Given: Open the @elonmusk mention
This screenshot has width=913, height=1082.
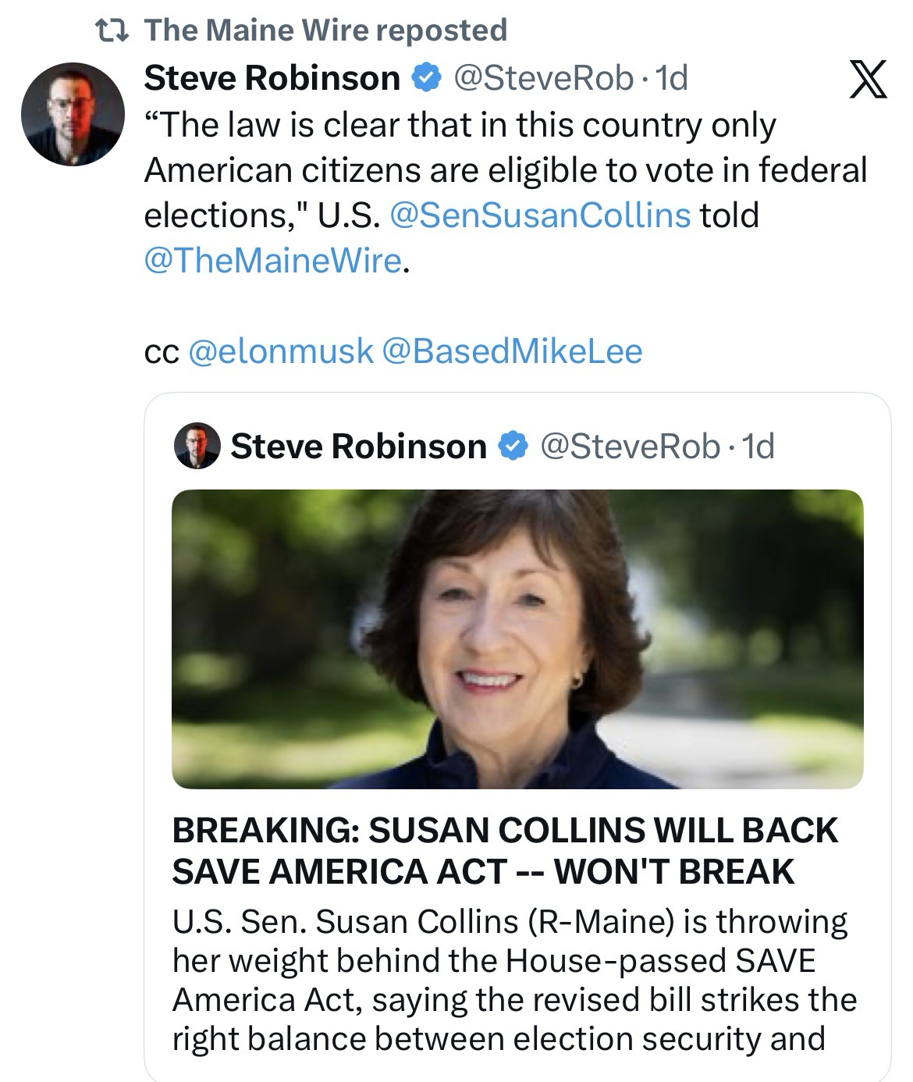Looking at the screenshot, I should (x=281, y=351).
